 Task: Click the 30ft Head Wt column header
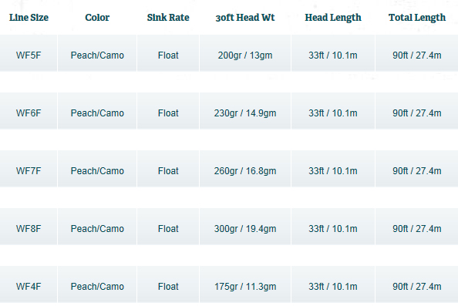click(245, 18)
